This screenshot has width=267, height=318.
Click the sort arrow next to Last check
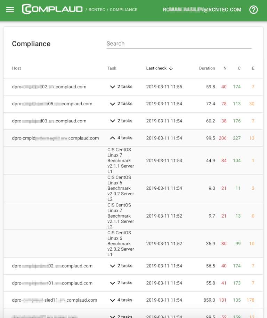pos(170,68)
